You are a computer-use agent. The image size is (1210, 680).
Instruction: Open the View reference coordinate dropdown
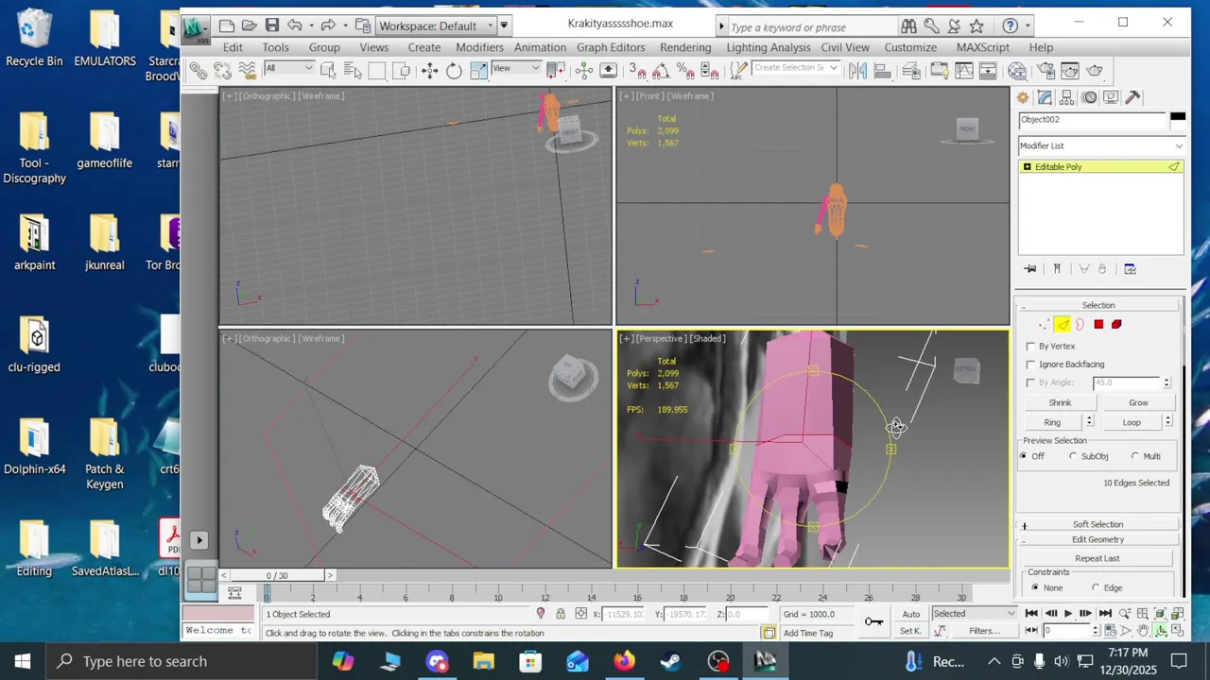[x=516, y=68]
